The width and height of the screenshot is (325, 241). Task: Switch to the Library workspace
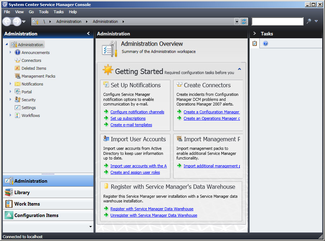48,192
